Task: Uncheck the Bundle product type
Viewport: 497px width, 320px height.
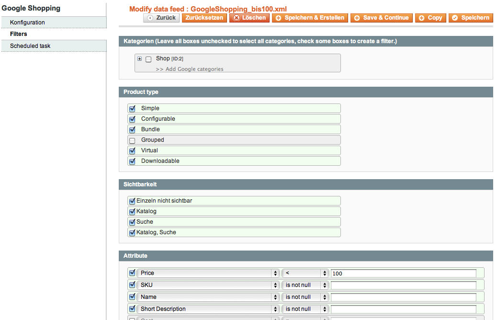Action: (x=133, y=129)
